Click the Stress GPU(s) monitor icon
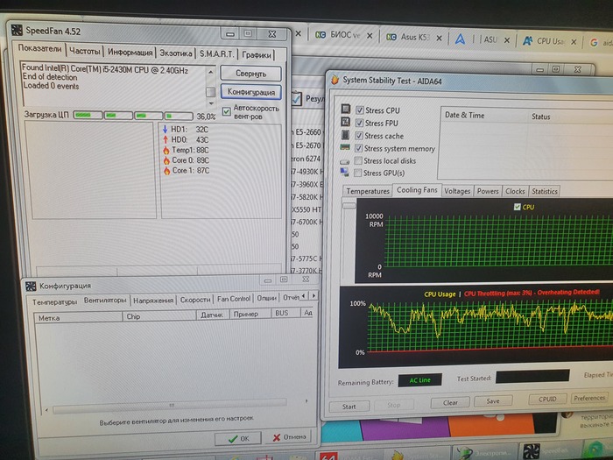This screenshot has width=613, height=460. (345, 173)
